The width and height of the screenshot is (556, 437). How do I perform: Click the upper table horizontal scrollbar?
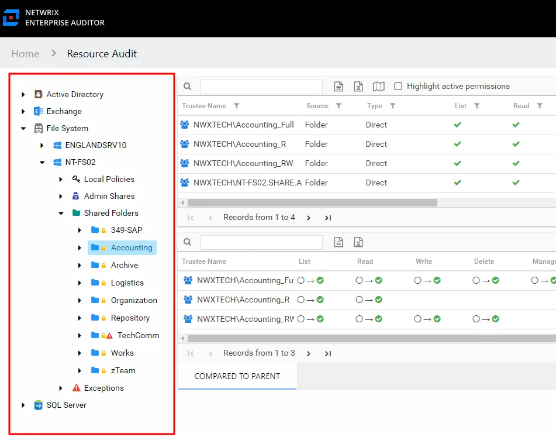point(312,202)
